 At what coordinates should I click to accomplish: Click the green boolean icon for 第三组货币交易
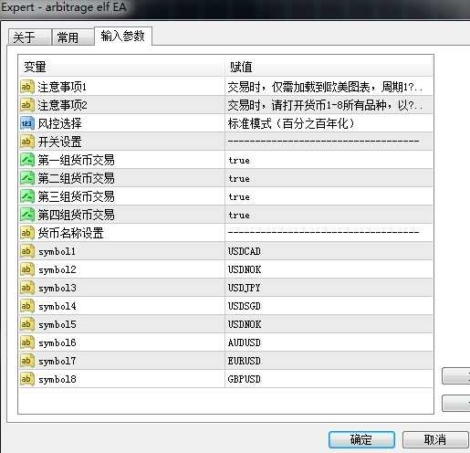tap(26, 196)
